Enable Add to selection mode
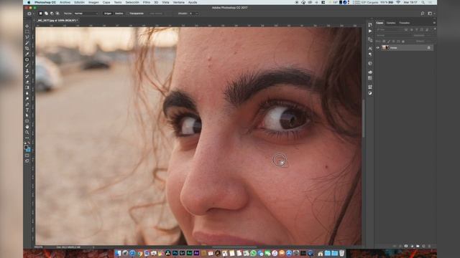 46,14
